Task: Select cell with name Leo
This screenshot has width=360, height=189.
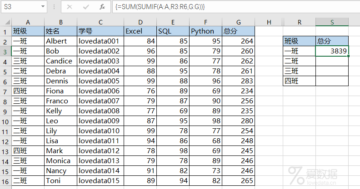Action: point(60,121)
